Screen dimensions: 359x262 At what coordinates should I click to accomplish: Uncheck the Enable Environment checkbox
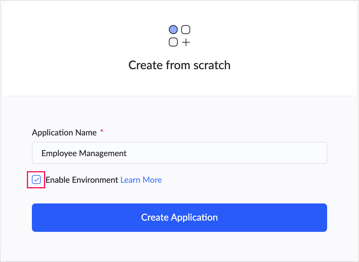click(36, 179)
